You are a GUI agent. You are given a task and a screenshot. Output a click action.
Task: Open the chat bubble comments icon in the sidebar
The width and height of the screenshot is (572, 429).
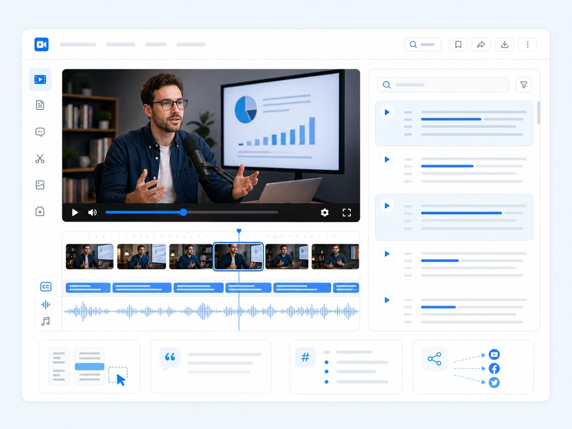pyautogui.click(x=40, y=132)
